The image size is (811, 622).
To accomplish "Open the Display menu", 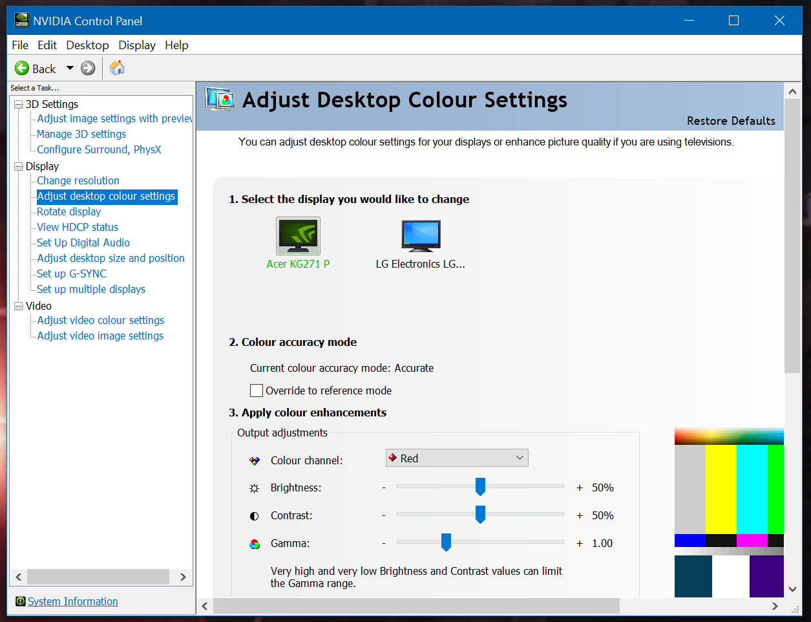I will pyautogui.click(x=136, y=45).
